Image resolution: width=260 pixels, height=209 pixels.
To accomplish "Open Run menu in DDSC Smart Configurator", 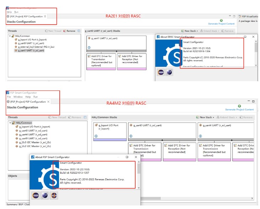I will [x=16, y=12].
